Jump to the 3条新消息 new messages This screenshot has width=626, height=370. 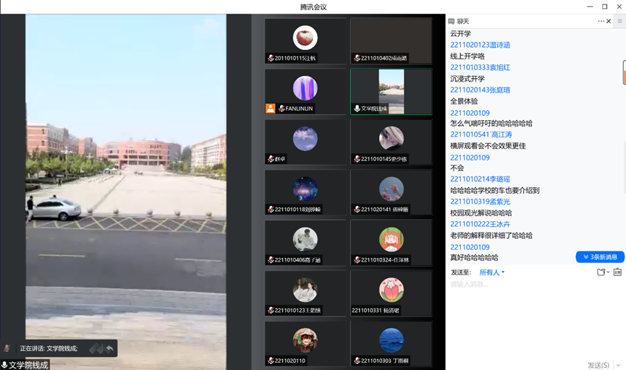click(x=600, y=257)
